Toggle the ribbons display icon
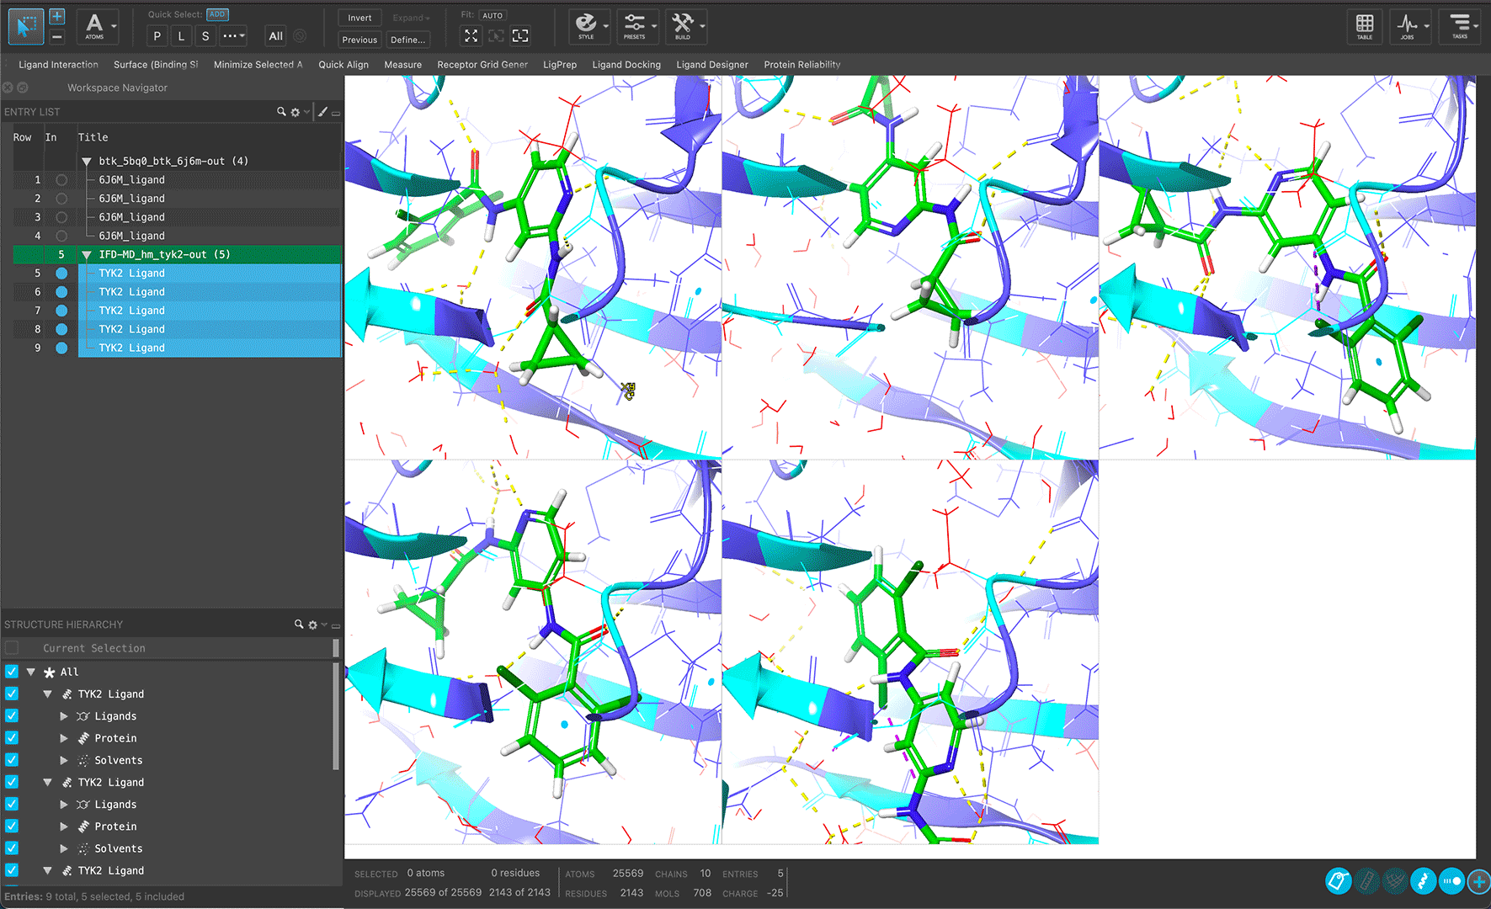Image resolution: width=1491 pixels, height=909 pixels. click(1423, 881)
